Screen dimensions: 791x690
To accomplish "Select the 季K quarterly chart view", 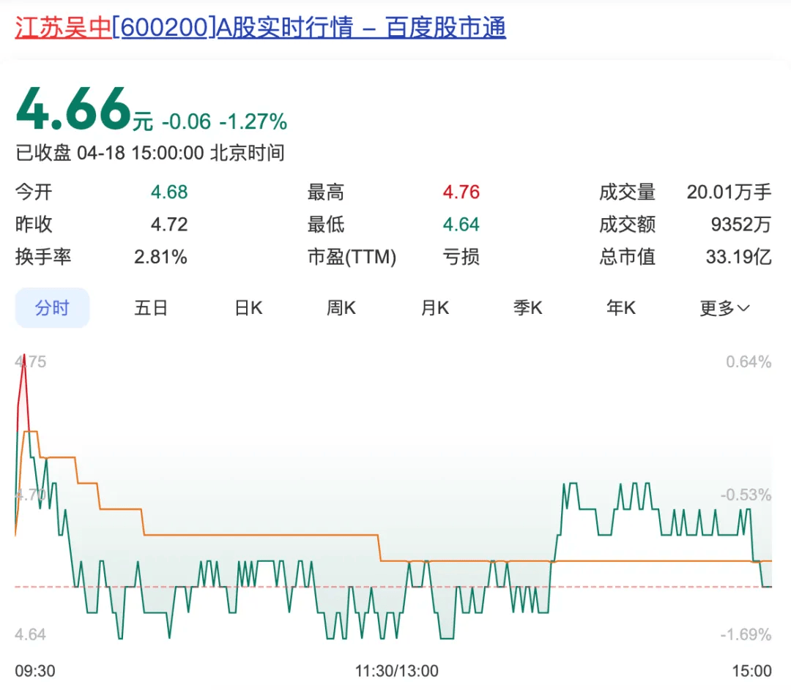I will (527, 307).
